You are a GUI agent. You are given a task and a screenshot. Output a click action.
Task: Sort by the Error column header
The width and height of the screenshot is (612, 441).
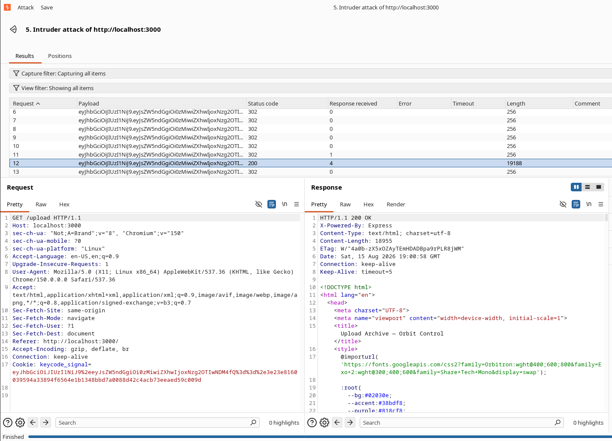coord(424,103)
